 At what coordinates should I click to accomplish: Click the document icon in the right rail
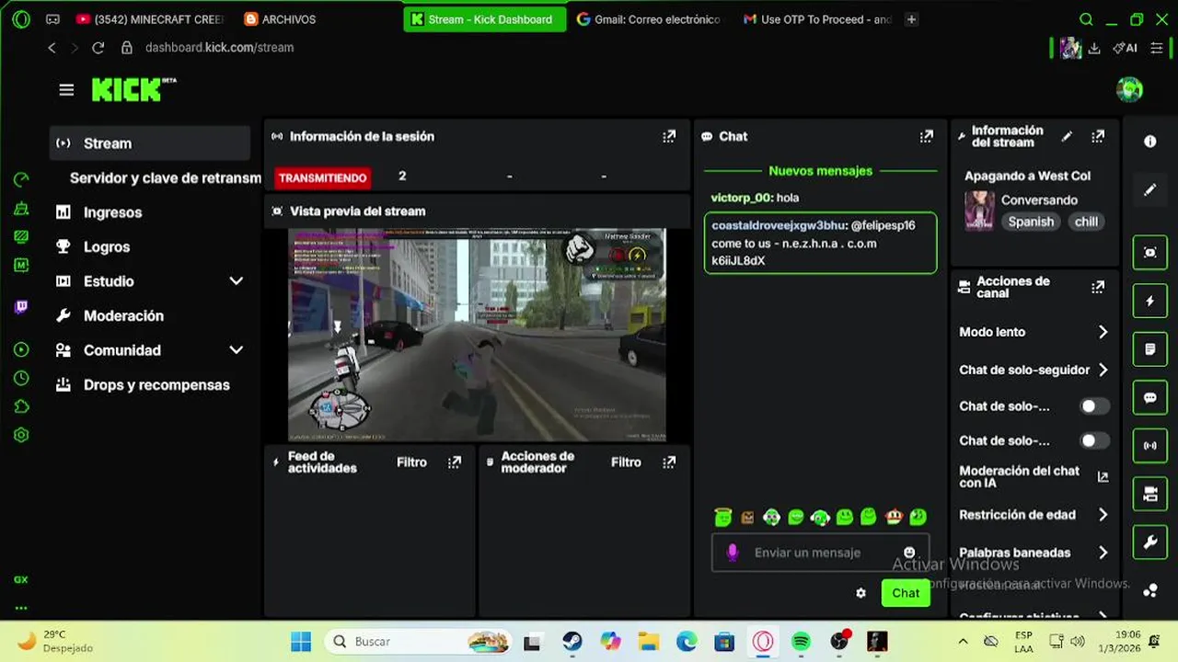click(x=1149, y=349)
